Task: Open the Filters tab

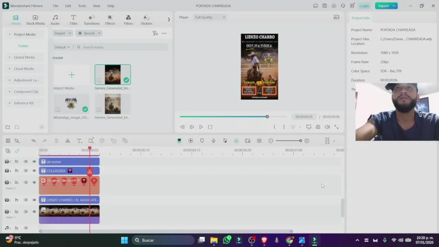Action: pyautogui.click(x=128, y=20)
